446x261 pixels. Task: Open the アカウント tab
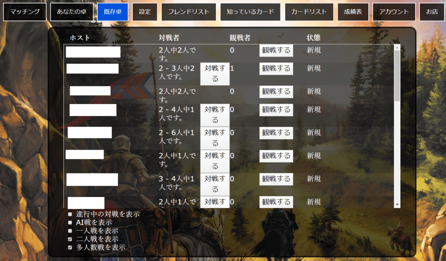tap(394, 12)
